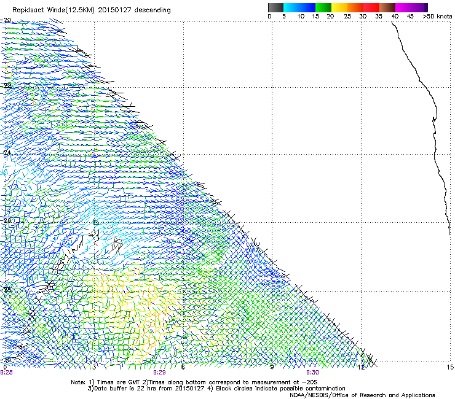Screen dimensions: 455x399
Task: Click the latitude axis label '-30'
Action: point(6,360)
